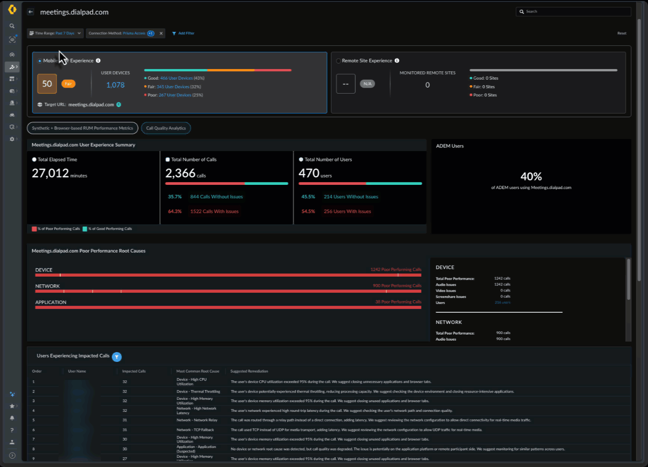This screenshot has height=467, width=648.
Task: Remove the Connection Method filter with X
Action: click(x=161, y=33)
